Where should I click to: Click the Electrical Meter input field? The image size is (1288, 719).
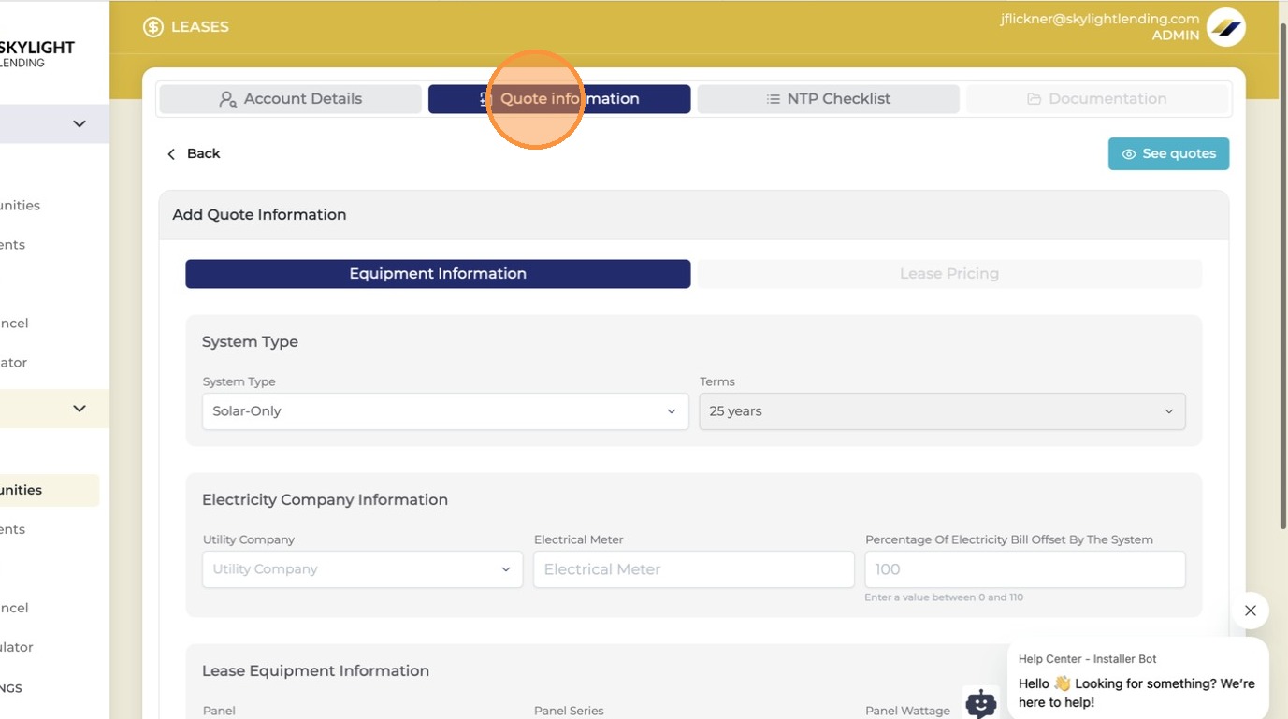(694, 569)
